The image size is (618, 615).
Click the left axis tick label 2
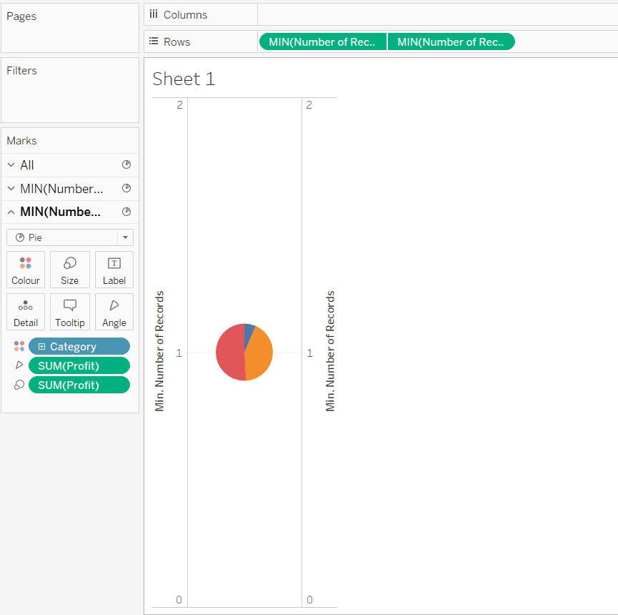(x=179, y=105)
